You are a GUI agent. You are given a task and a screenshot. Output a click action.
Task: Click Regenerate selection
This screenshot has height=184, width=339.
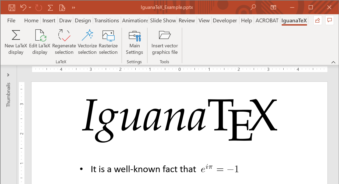pyautogui.click(x=64, y=42)
